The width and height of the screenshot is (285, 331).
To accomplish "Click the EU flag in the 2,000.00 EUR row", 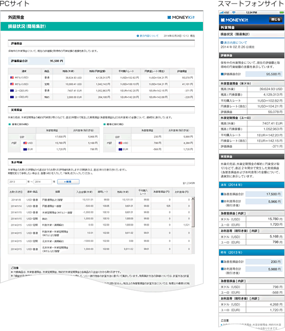I will click(x=12, y=97).
